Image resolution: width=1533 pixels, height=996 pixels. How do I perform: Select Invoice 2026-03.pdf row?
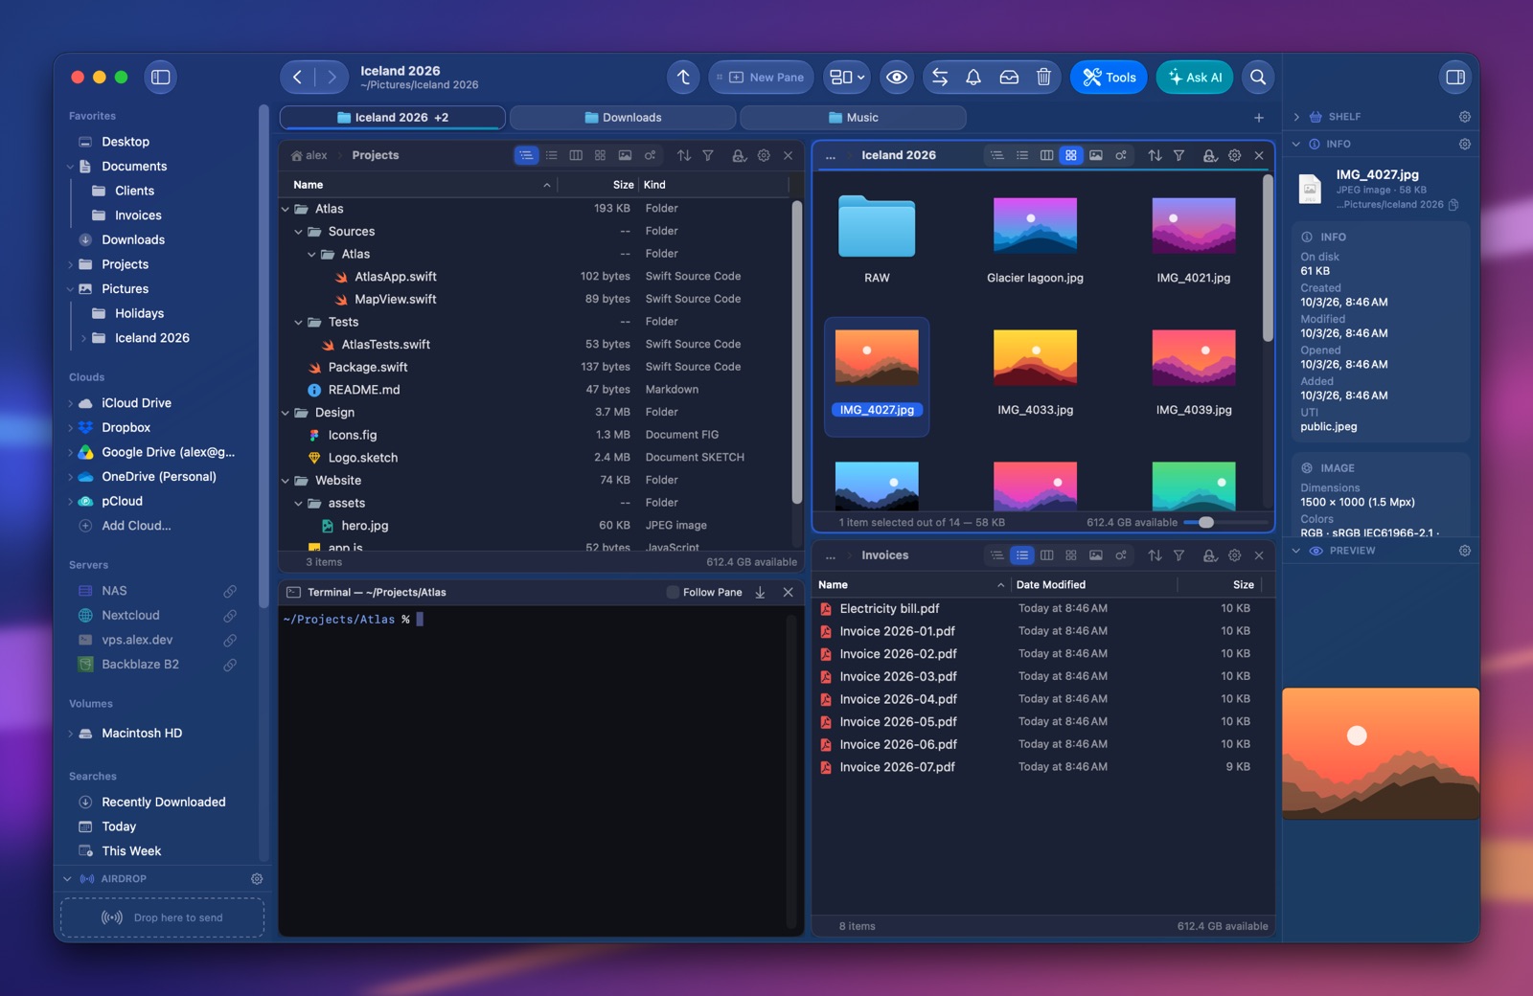click(1042, 677)
